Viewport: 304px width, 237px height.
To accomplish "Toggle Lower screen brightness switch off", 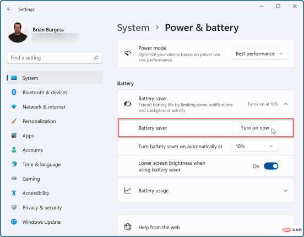I will (271, 166).
